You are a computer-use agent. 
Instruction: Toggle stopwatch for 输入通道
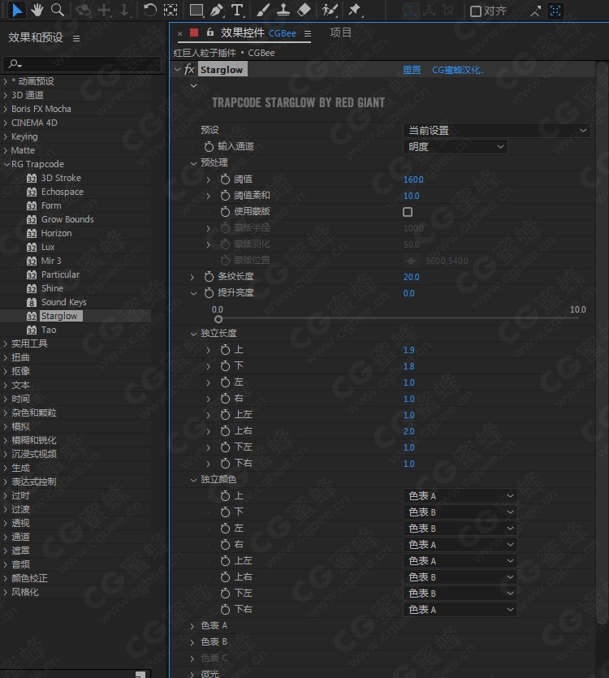tap(209, 147)
